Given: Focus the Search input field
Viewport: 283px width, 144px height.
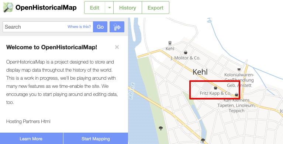Looking at the screenshot, I should click(x=48, y=27).
